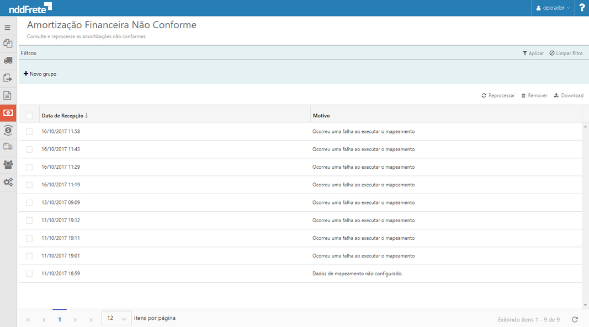Go to page 1 in pagination

(x=60, y=319)
